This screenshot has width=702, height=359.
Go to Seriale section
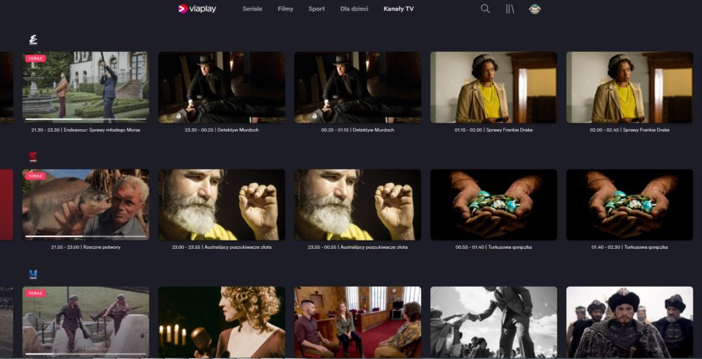pos(253,8)
